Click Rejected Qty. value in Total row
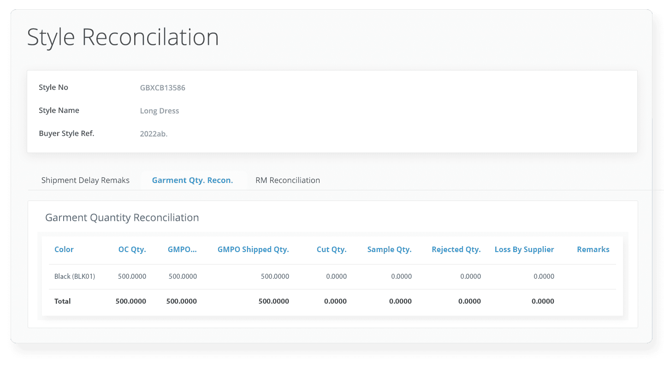Image resolution: width=664 pixels, height=365 pixels. point(469,301)
